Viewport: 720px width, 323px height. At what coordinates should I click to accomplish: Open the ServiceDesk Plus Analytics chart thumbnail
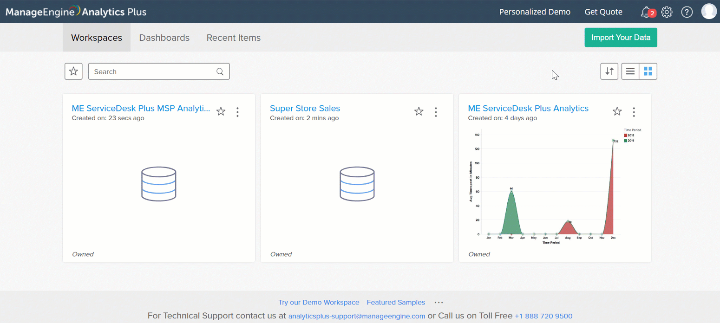point(555,186)
